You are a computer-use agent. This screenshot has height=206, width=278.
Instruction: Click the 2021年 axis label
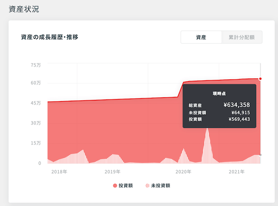tap(237, 172)
